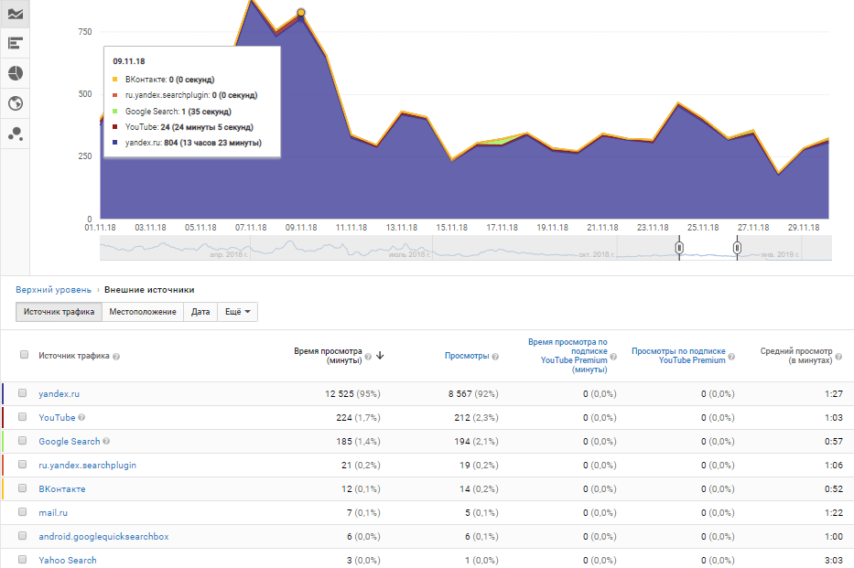This screenshot has width=854, height=568.
Task: Select the pie chart view icon
Action: pos(15,73)
